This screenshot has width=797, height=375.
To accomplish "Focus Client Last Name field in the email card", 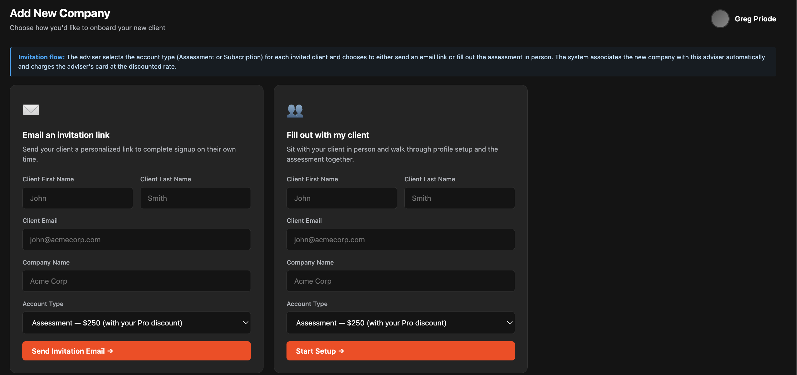I will (196, 198).
